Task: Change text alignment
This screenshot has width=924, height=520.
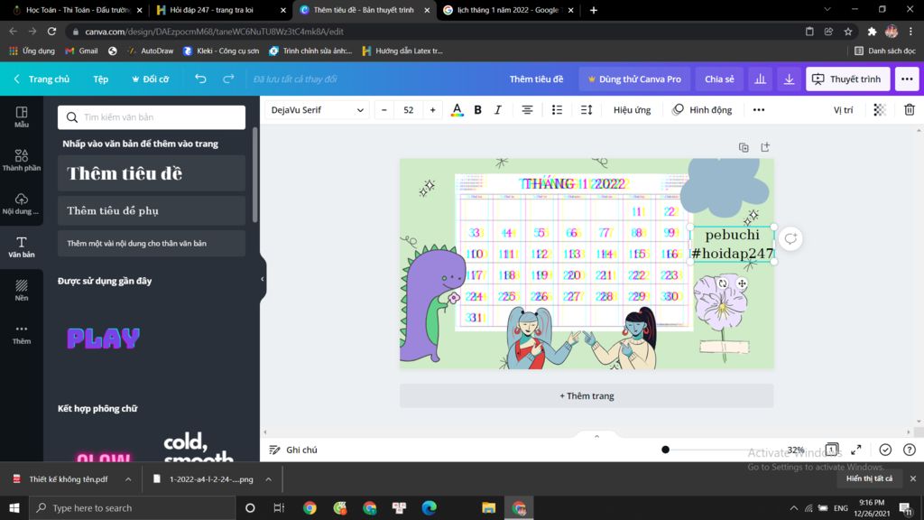Action: pos(527,110)
